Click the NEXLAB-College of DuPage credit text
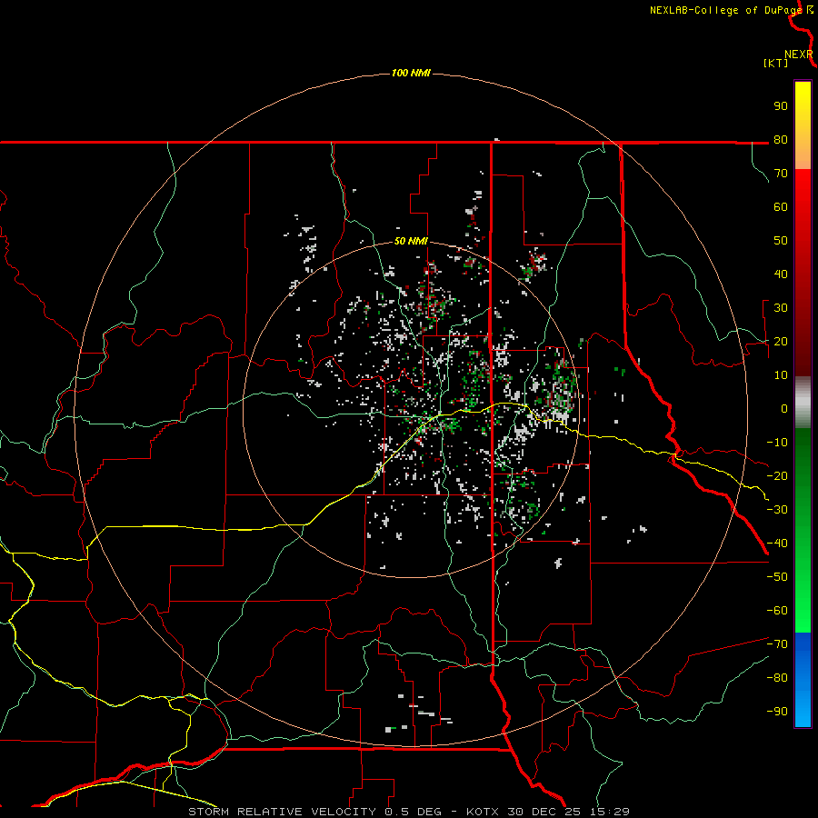The width and height of the screenshot is (818, 818). pyautogui.click(x=725, y=10)
